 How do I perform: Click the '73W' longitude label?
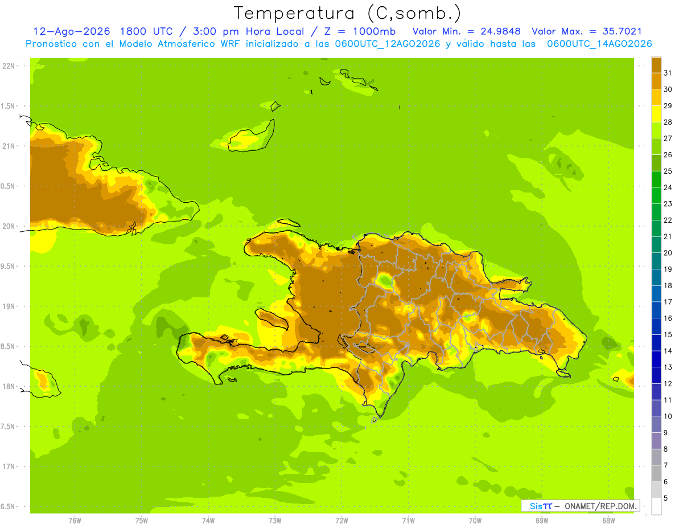[x=275, y=521]
